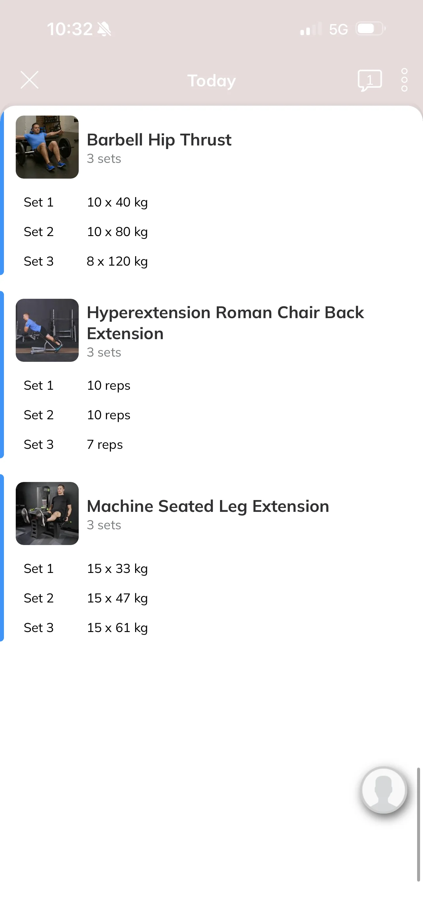The width and height of the screenshot is (423, 918).
Task: Select hip thrust Set 3 8 x 120 kg
Action: 86,262
